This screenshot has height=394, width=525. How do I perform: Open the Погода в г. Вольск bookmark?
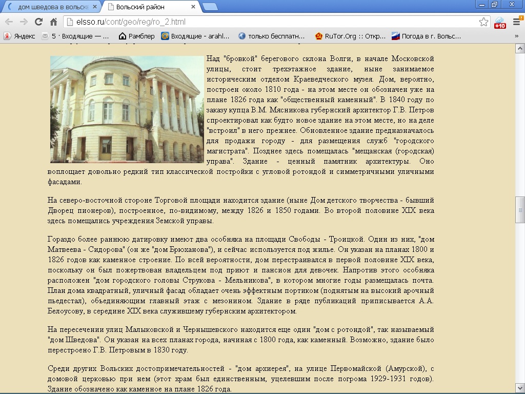(426, 36)
